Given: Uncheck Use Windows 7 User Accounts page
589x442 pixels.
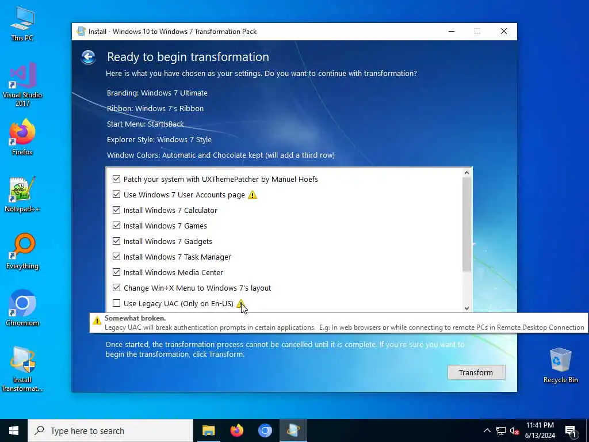Looking at the screenshot, I should point(116,195).
